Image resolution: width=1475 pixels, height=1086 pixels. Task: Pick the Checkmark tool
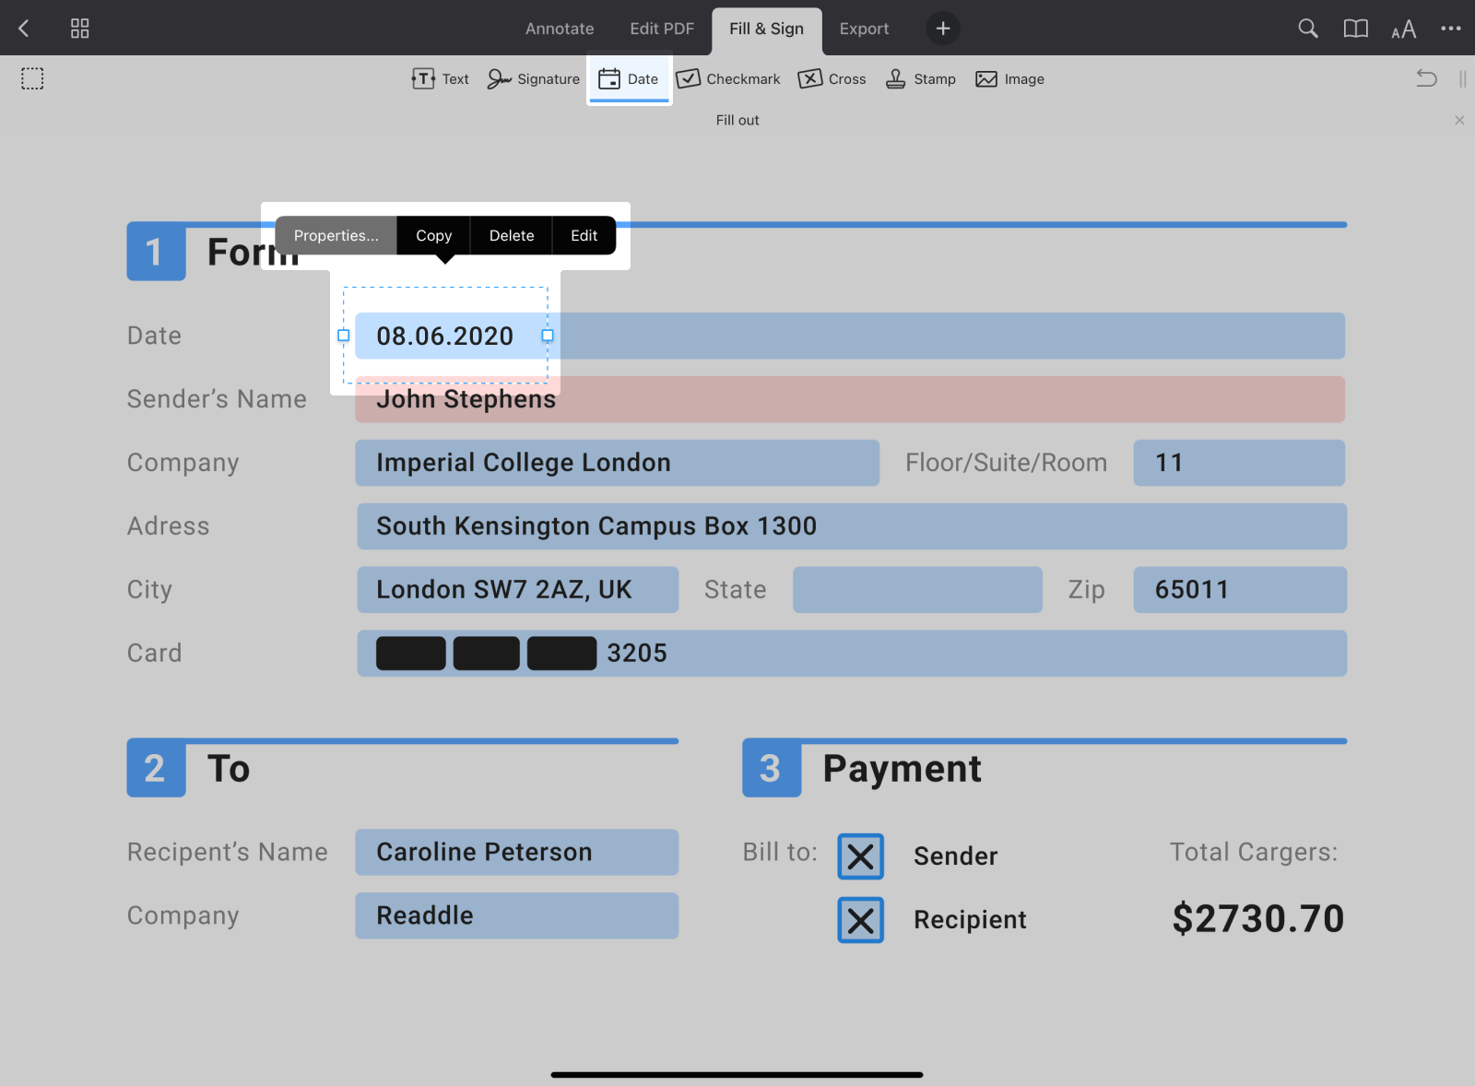727,78
